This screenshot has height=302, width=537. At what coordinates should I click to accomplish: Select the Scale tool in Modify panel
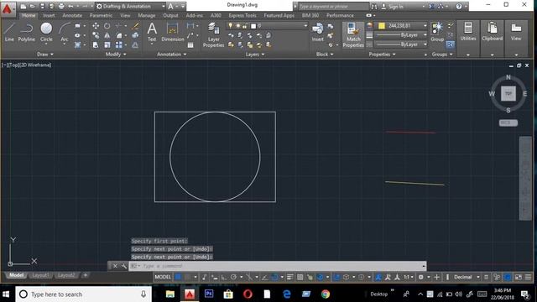[x=107, y=44]
